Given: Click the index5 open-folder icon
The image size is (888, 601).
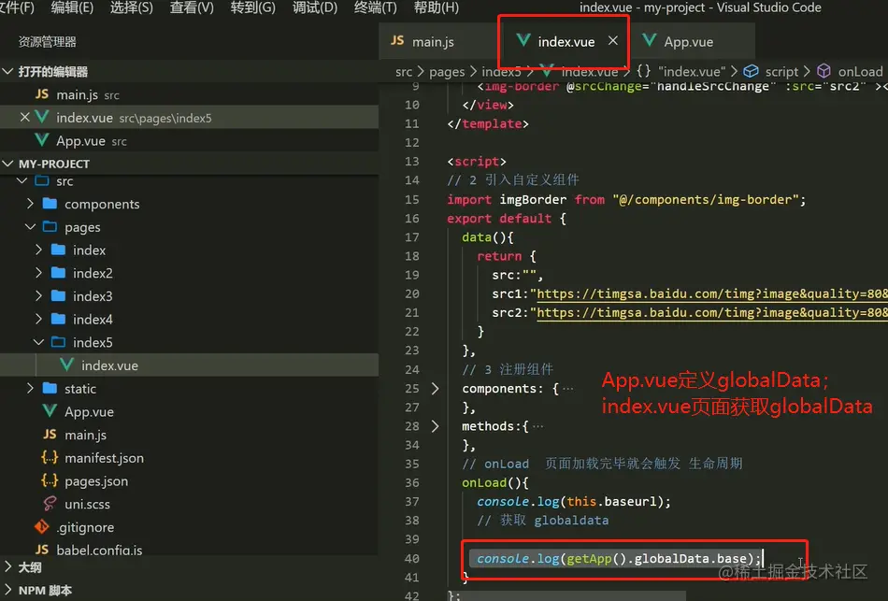Looking at the screenshot, I should click(58, 342).
